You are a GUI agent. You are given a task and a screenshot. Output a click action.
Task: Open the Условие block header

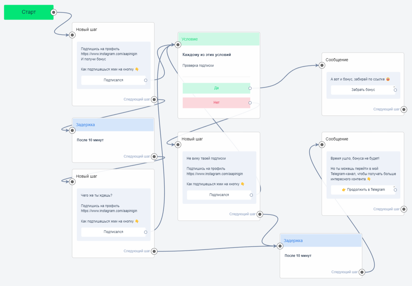pos(219,39)
